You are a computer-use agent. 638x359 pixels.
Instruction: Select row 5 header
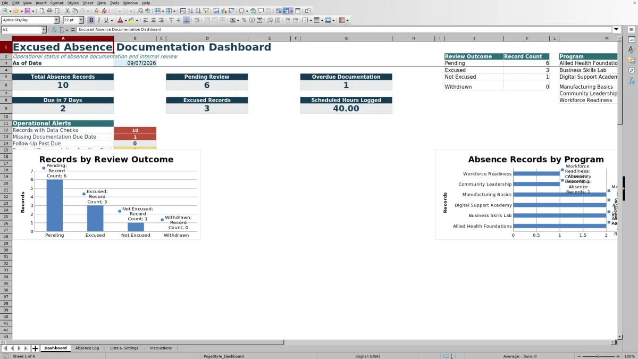[6, 77]
